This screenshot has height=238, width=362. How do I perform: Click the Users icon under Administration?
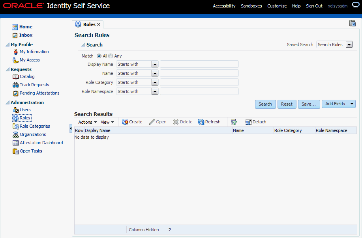point(15,110)
